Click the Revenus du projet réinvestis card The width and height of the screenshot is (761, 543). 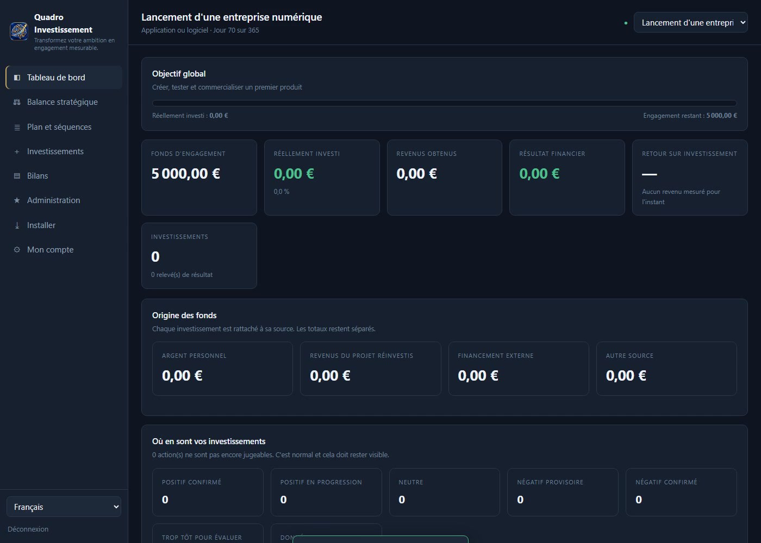click(x=371, y=369)
